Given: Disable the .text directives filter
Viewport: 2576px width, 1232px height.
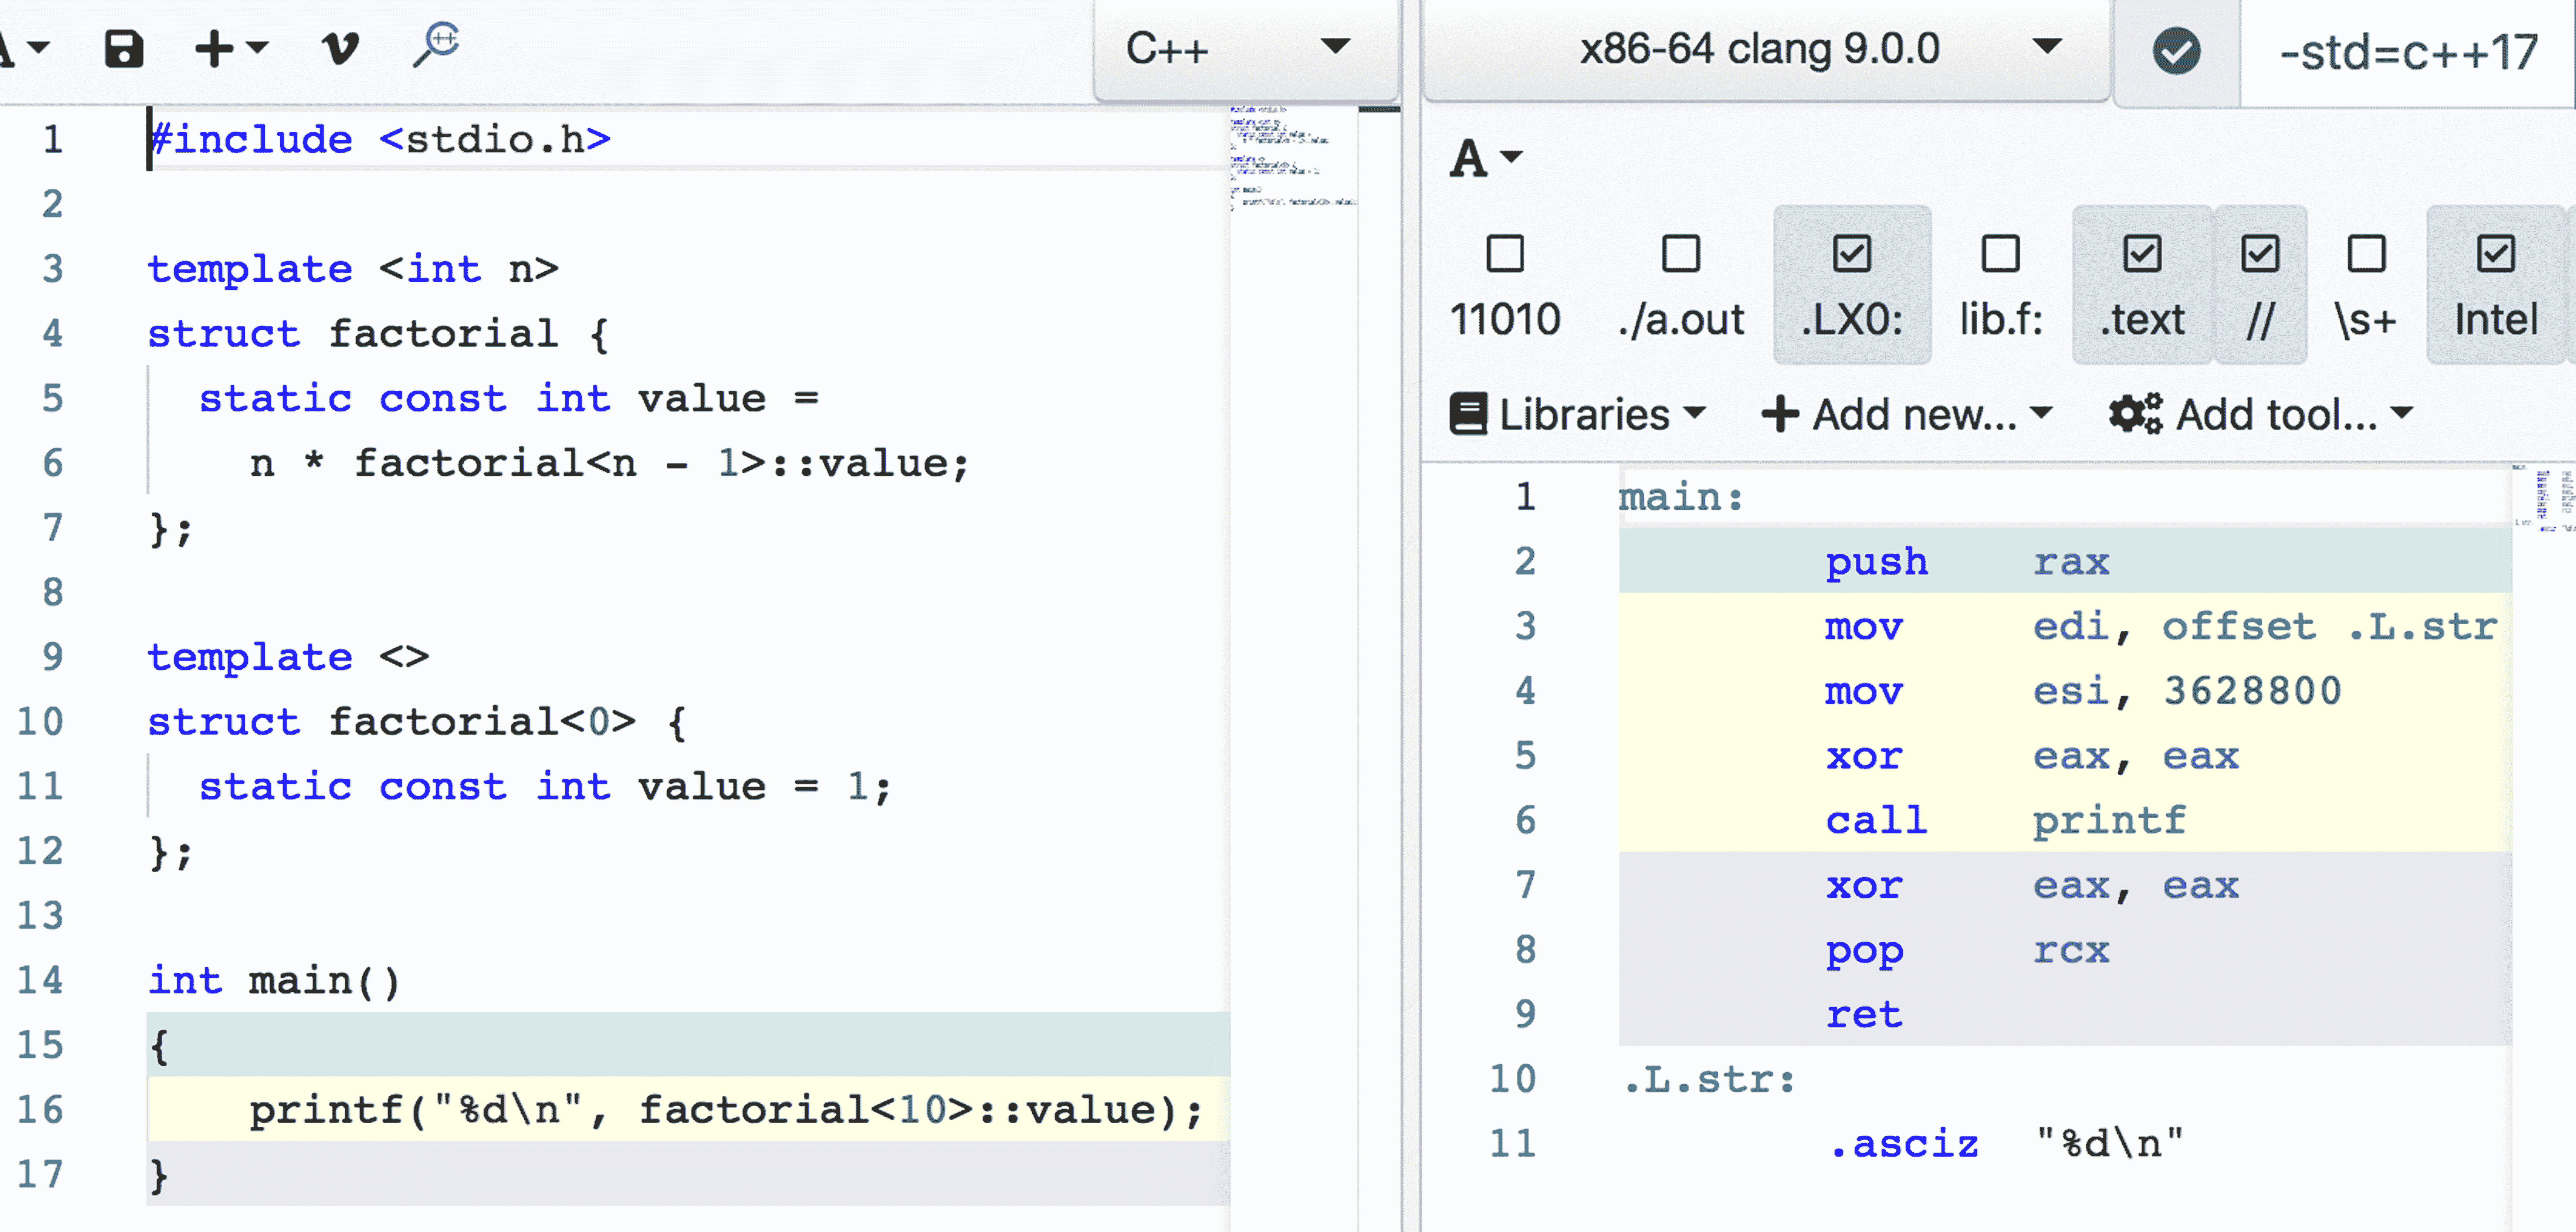Looking at the screenshot, I should point(2141,254).
